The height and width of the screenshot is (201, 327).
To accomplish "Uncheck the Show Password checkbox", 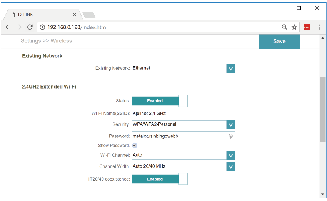I will [x=135, y=146].
